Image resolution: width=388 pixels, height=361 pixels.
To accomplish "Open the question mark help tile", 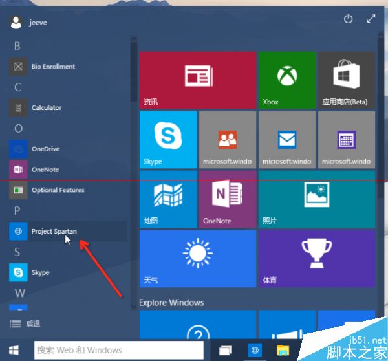I will (198, 325).
